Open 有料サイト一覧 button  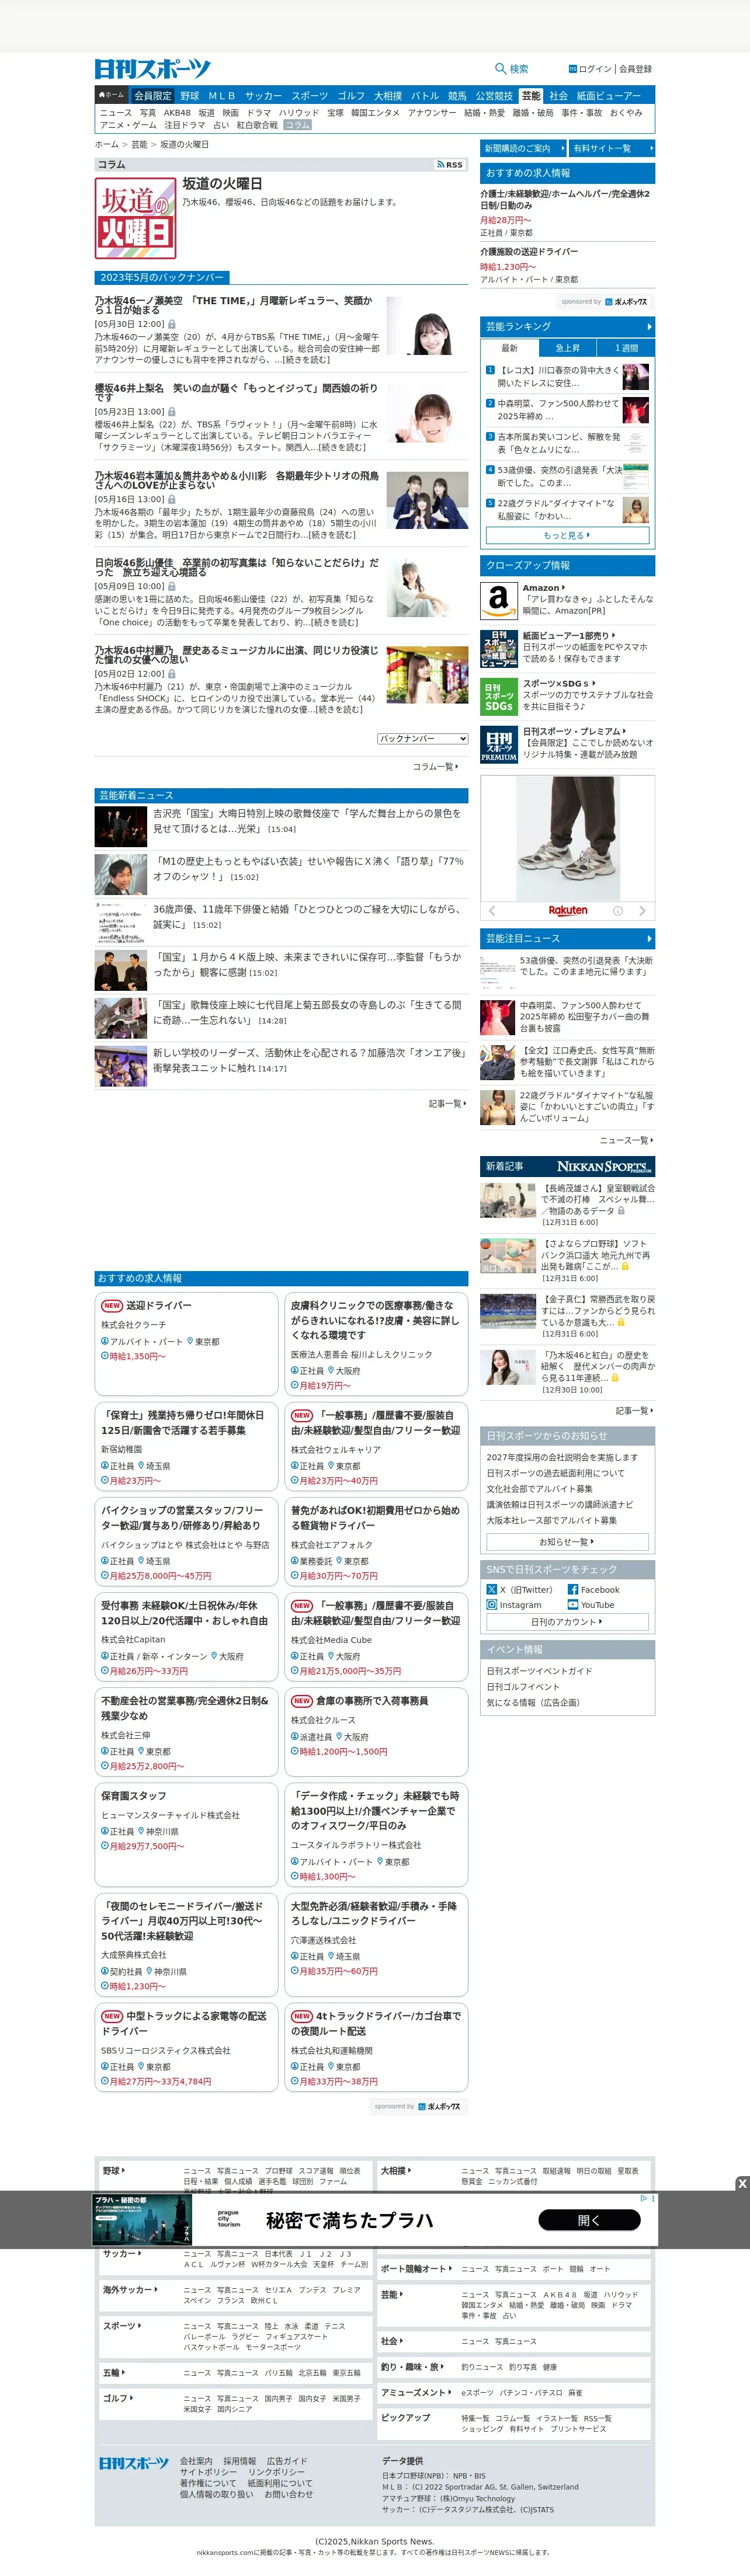point(612,148)
